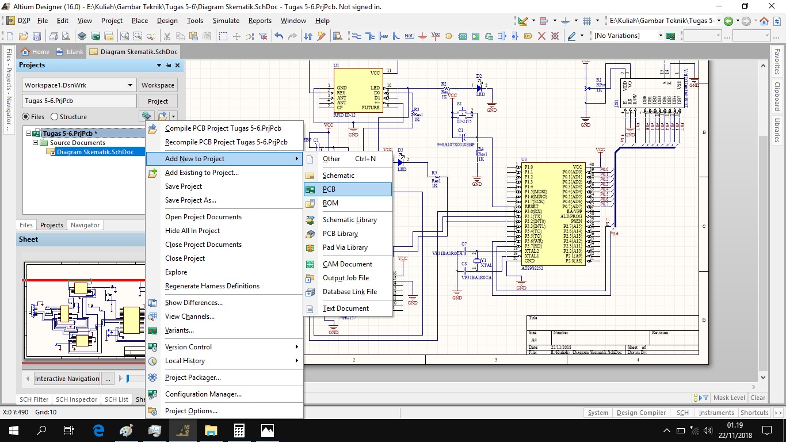The height and width of the screenshot is (442, 786).
Task: Click the rubber stamp paste icon
Action: click(x=207, y=36)
